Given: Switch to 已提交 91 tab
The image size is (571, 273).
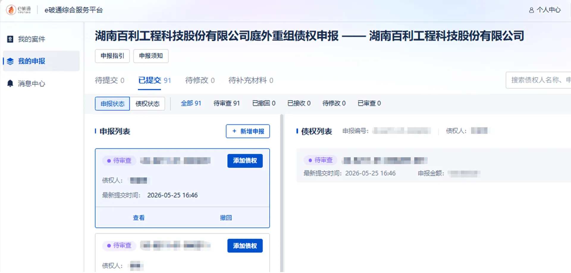Looking at the screenshot, I should click(x=155, y=80).
